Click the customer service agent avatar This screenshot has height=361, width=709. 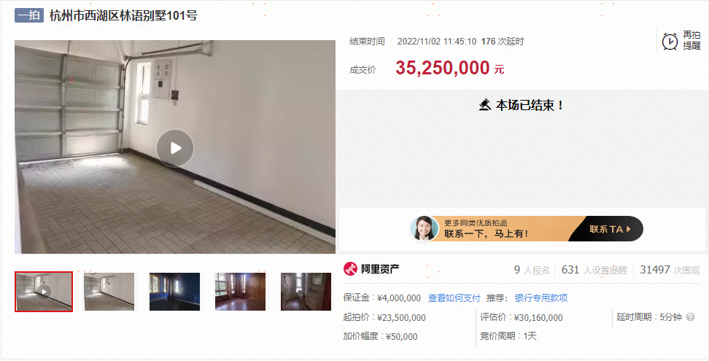click(424, 228)
